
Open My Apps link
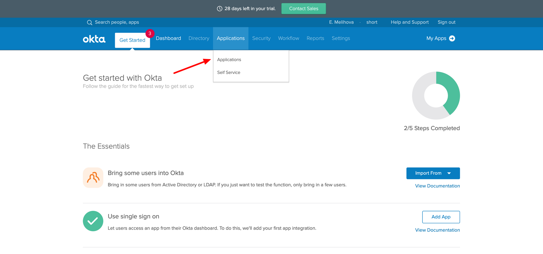point(436,38)
